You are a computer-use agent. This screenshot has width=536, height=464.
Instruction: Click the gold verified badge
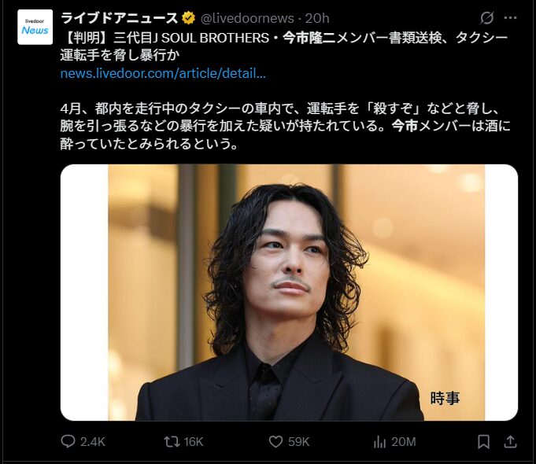[188, 18]
